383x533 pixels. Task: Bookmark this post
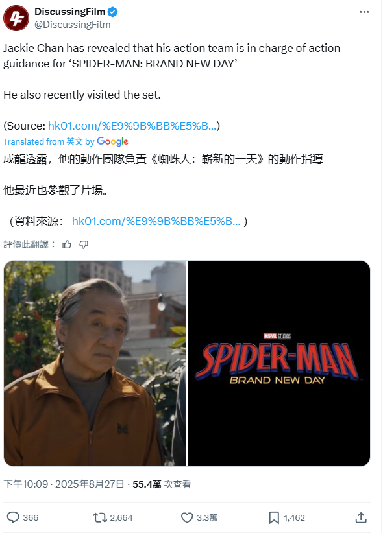(274, 517)
